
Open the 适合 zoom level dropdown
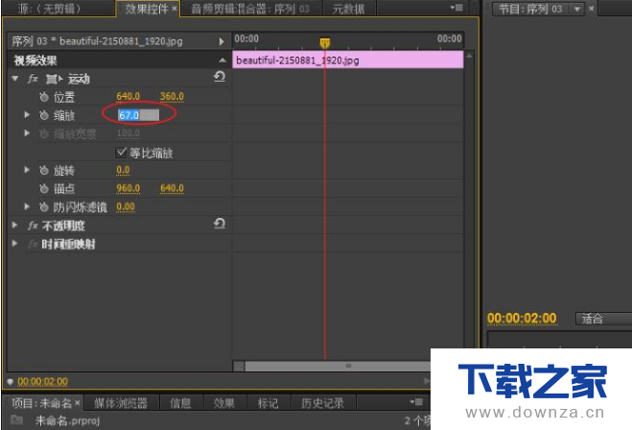point(603,319)
